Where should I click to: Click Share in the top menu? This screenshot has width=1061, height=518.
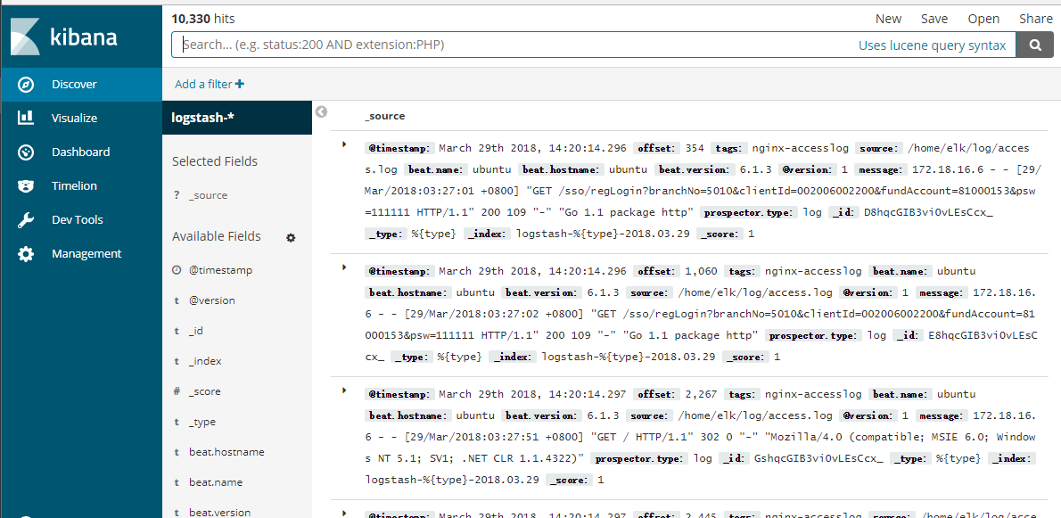[1035, 19]
